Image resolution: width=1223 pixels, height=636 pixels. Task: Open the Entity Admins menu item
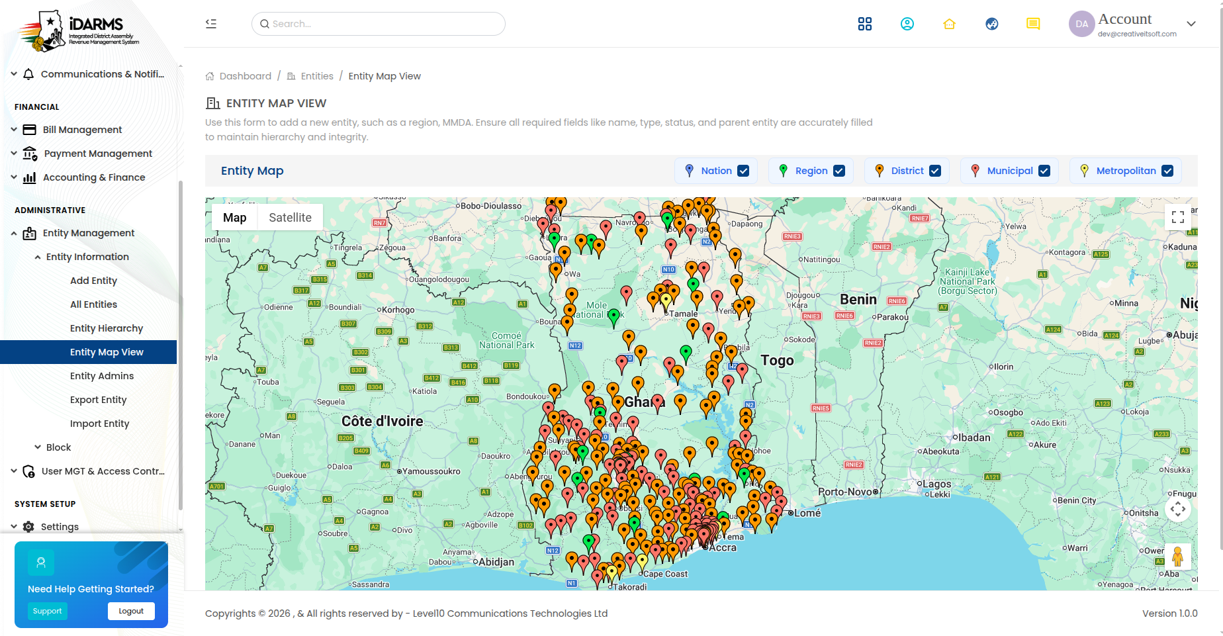coord(102,376)
